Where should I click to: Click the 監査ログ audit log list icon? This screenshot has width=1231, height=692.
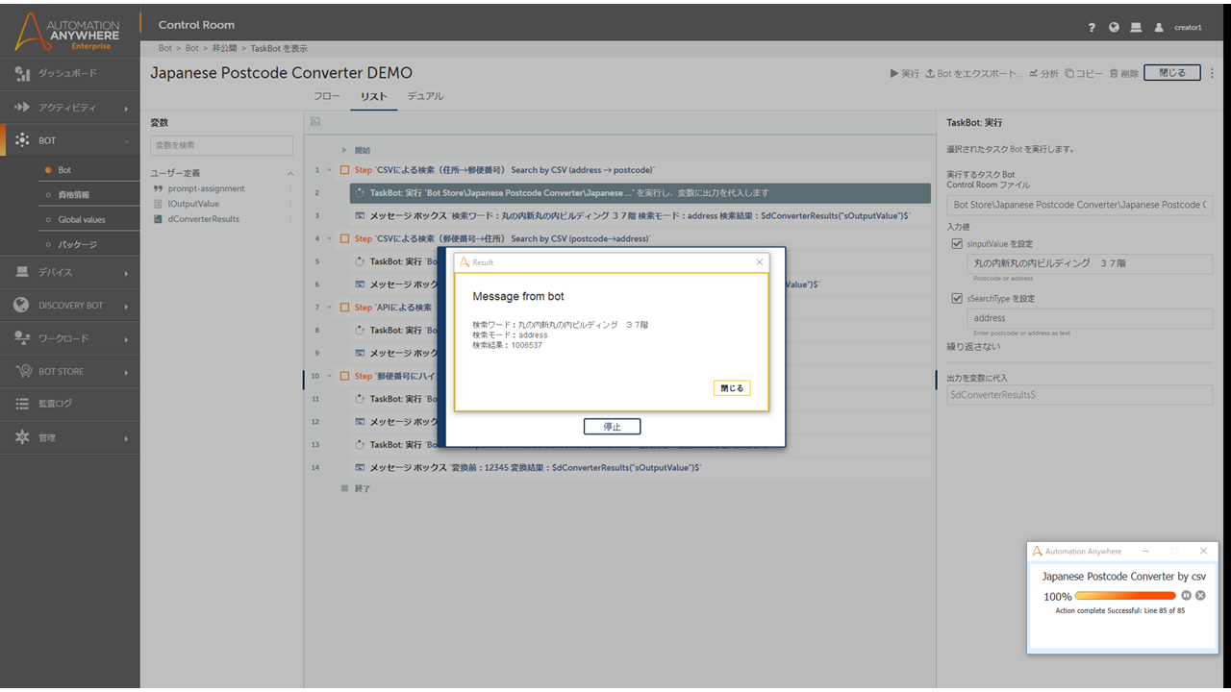(22, 404)
